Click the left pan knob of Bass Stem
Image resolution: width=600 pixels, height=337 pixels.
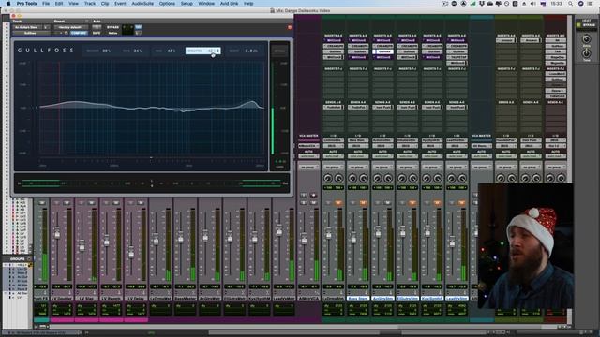click(352, 179)
